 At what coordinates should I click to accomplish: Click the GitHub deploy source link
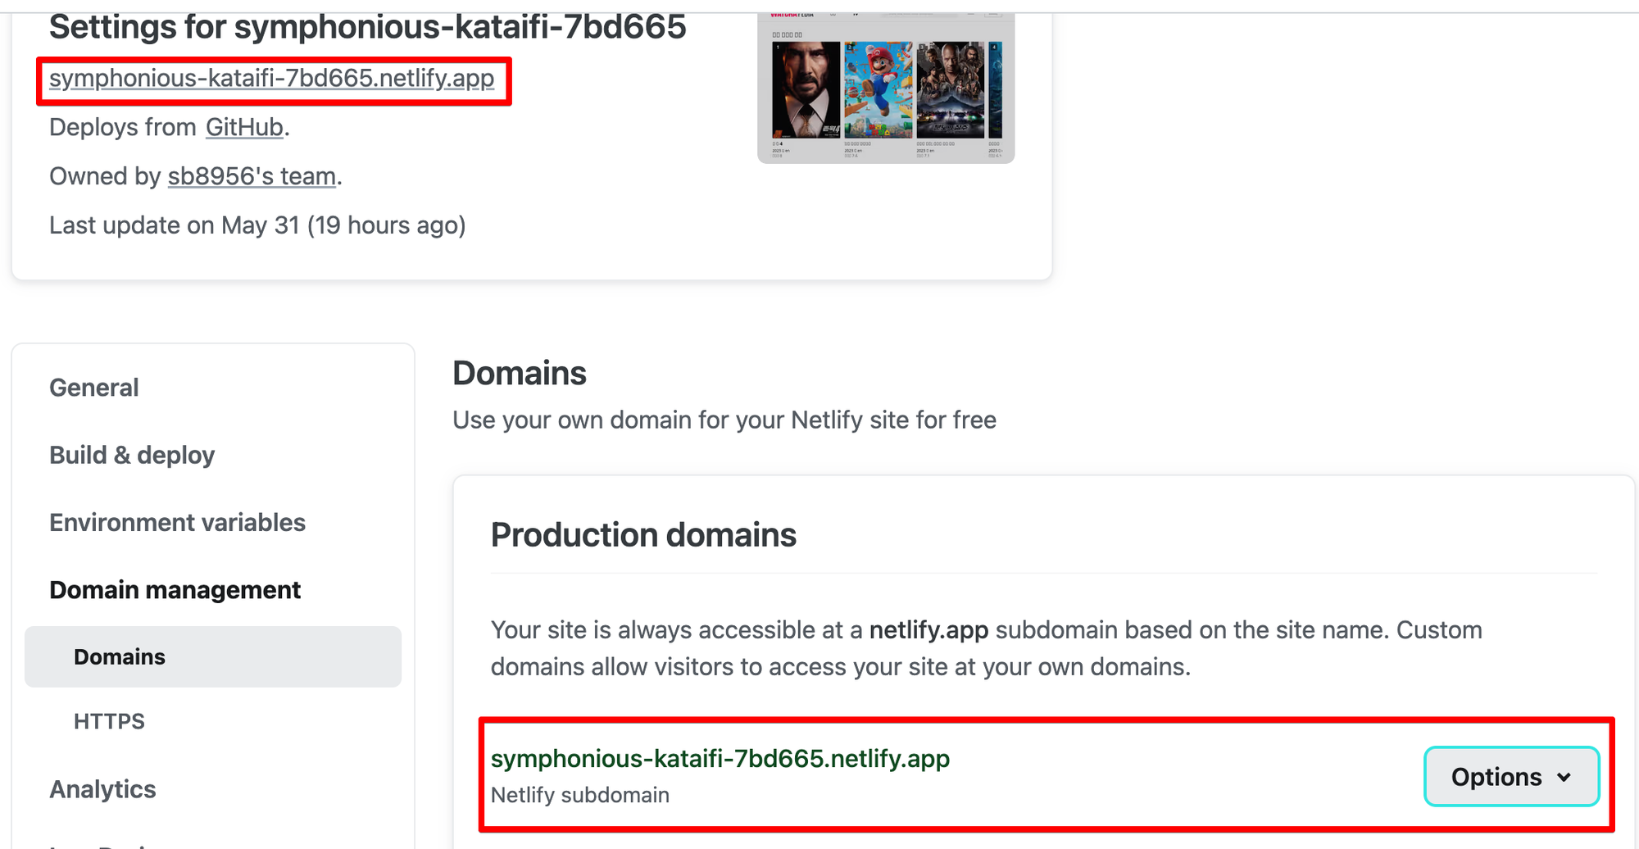244,128
